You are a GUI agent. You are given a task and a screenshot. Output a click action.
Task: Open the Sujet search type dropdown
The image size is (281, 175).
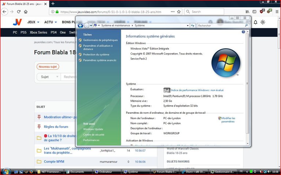(x=49, y=77)
